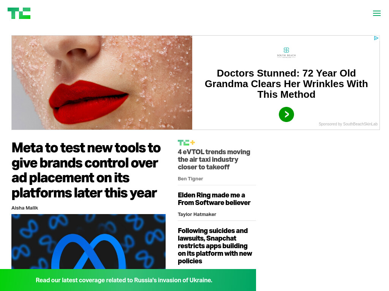Viewport: 389px width, 291px height.
Task: Click the AdChoices icon on the ad
Action: pyautogui.click(x=376, y=38)
